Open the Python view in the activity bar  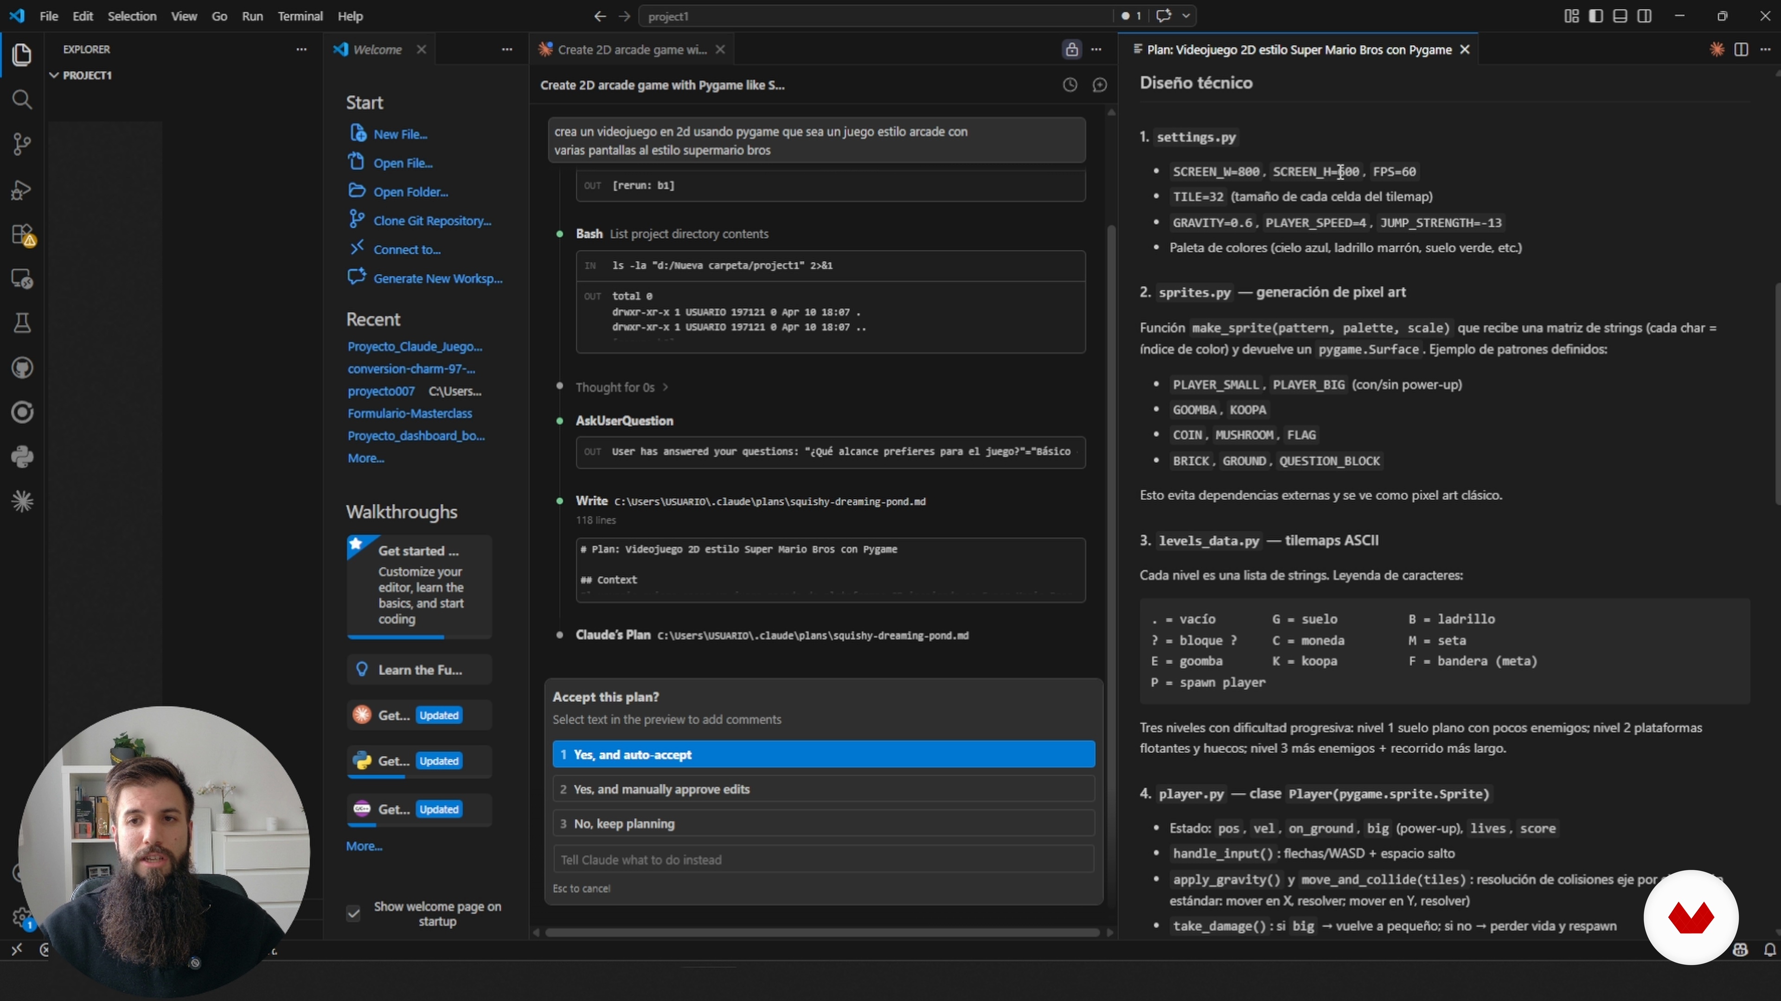[x=22, y=457]
